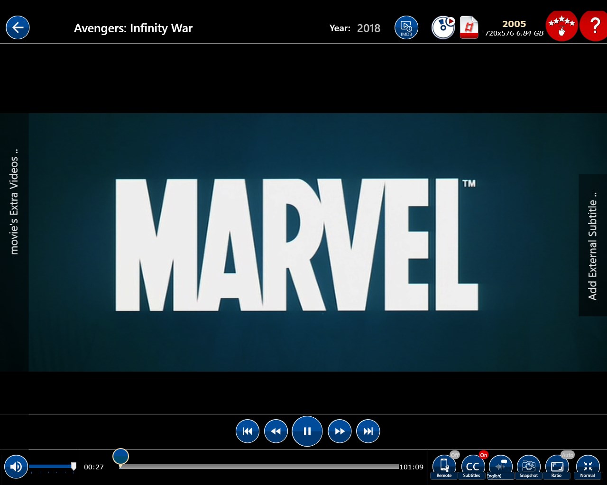This screenshot has height=485, width=607.
Task: Click the Normal screen size icon
Action: tap(588, 466)
